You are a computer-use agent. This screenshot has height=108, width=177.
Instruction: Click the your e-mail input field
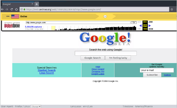coord(157,70)
